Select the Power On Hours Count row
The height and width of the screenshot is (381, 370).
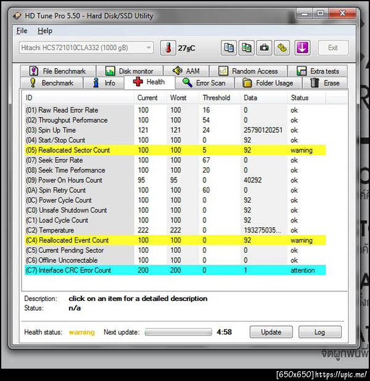click(175, 180)
